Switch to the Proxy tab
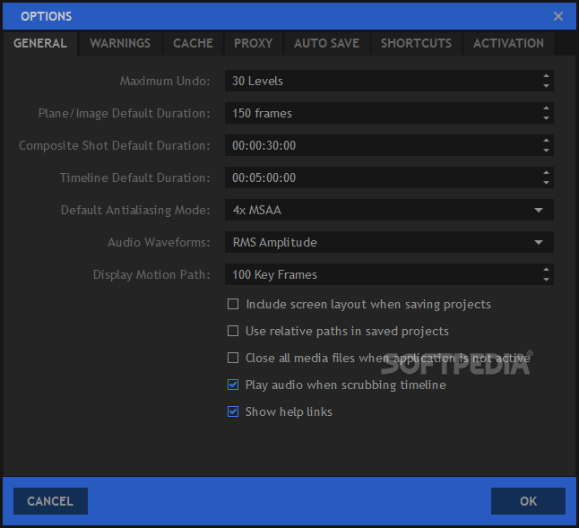The height and width of the screenshot is (528, 579). [x=254, y=43]
